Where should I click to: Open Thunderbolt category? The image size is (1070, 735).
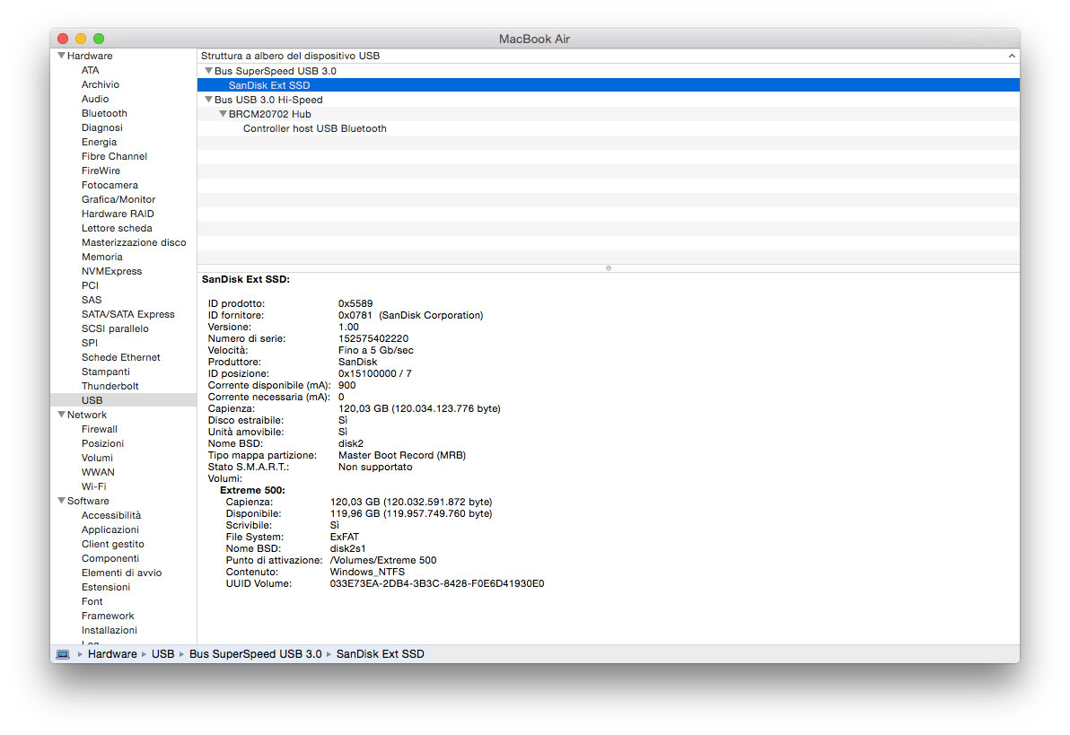coord(110,386)
